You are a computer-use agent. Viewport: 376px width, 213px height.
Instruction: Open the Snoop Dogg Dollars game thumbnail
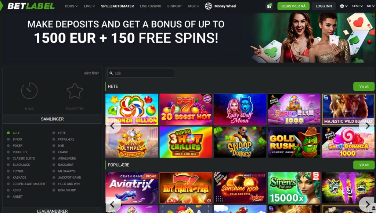[x=240, y=142]
